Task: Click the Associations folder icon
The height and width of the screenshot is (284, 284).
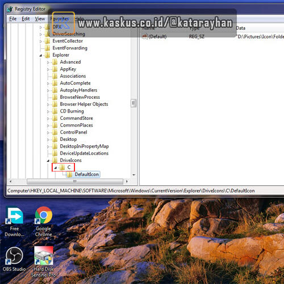Action: (55, 76)
